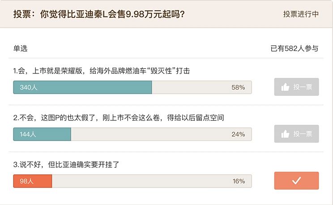Image resolution: width=333 pixels, height=205 pixels.
Task: Click the empty part of option 2 bar
Action: (x=152, y=134)
